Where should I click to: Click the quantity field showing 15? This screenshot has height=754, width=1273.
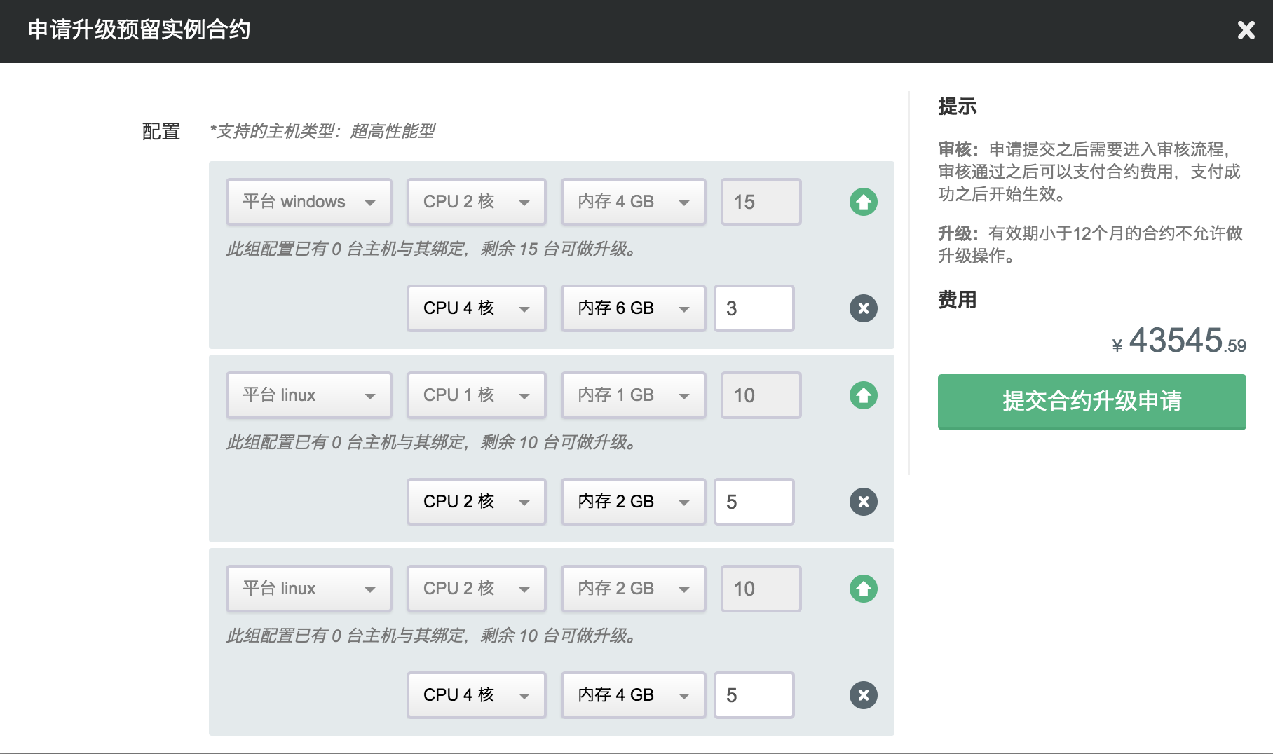[761, 203]
